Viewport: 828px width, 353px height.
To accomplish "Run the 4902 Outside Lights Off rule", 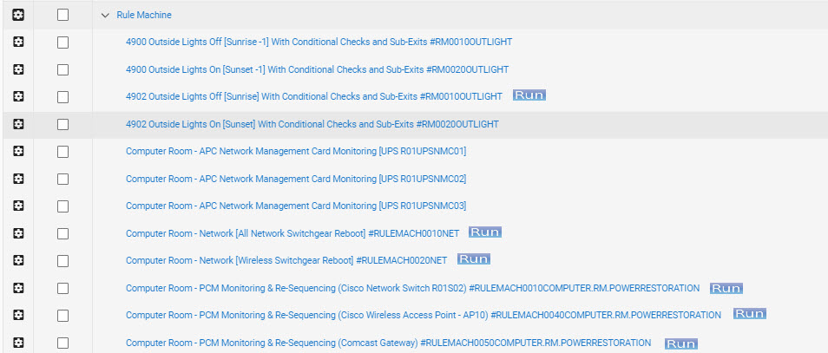I will coord(529,95).
